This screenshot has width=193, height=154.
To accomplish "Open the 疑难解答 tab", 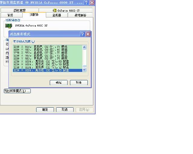I will [x=80, y=15].
